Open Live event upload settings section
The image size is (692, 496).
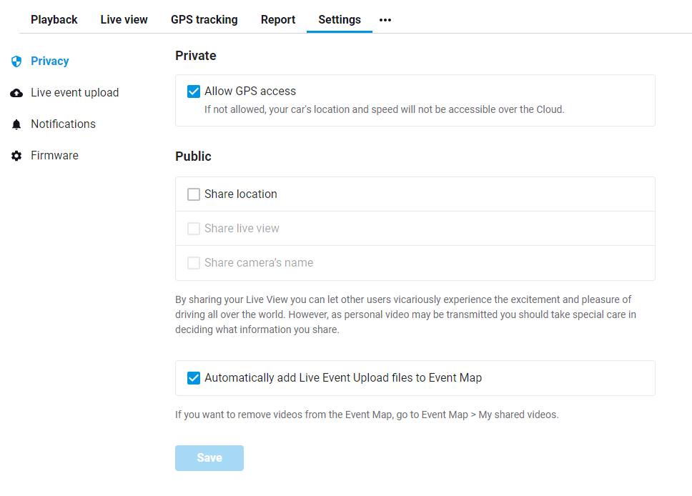[x=74, y=93]
